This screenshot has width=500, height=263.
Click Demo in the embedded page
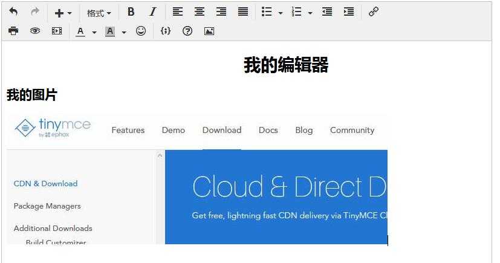pyautogui.click(x=174, y=130)
